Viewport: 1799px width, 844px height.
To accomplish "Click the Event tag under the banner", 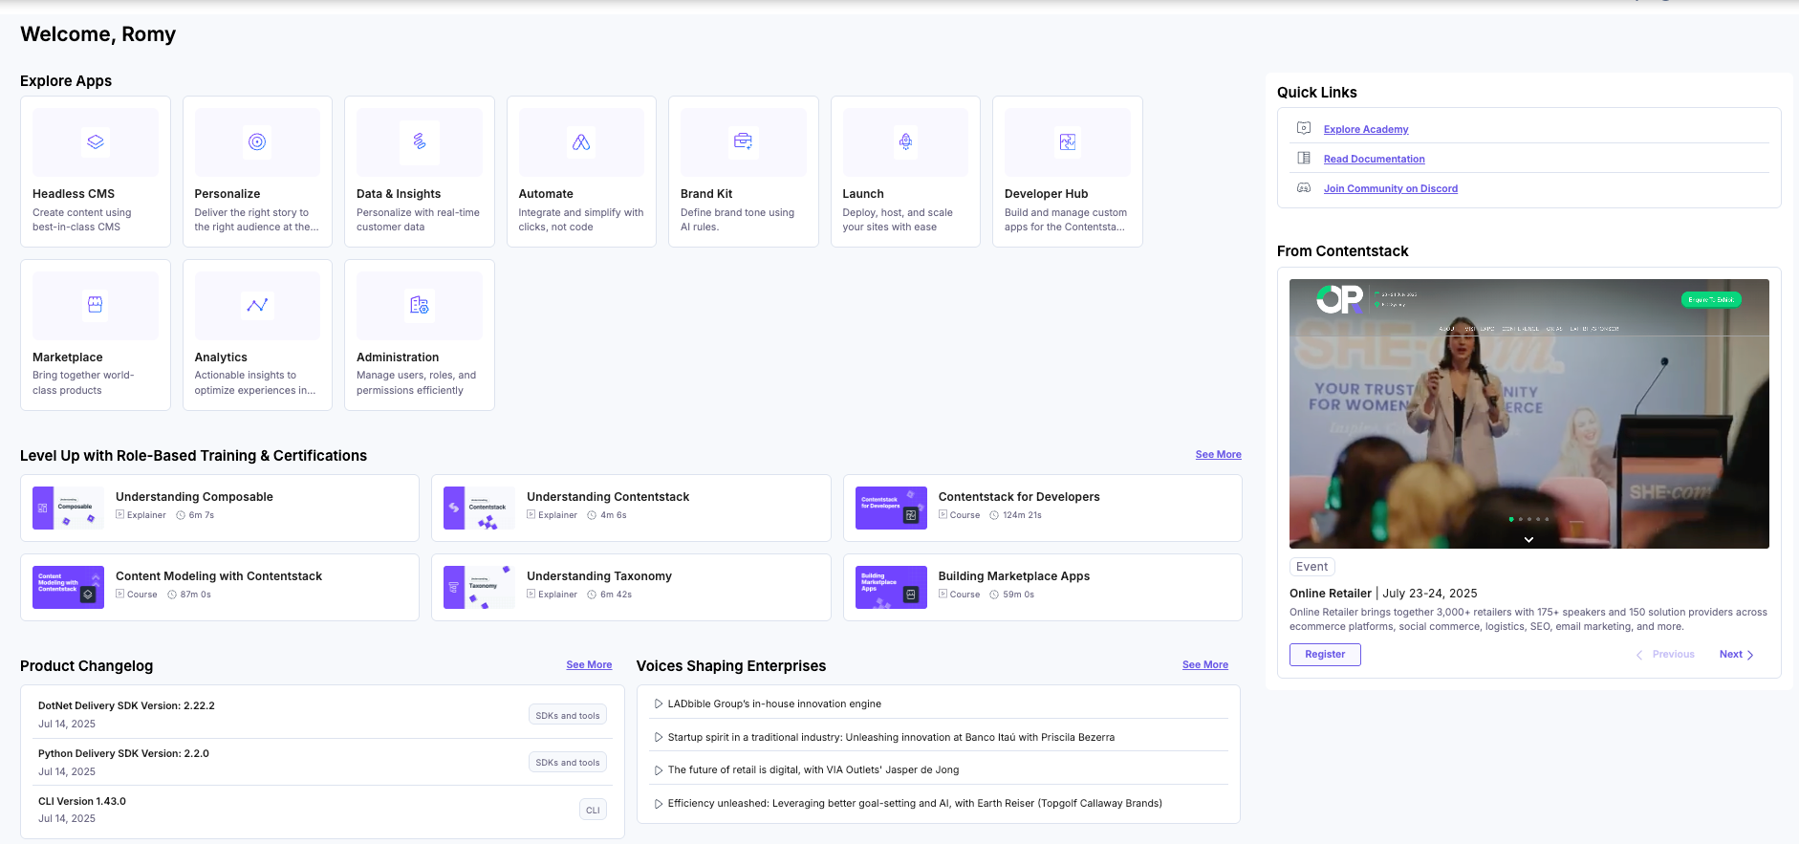I will pos(1311,567).
